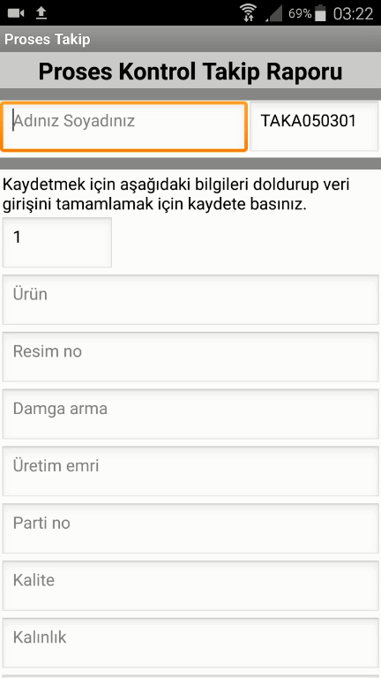
Task: Tap the Kalite input field
Action: (190, 585)
